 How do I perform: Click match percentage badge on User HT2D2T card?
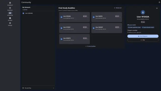85,27
